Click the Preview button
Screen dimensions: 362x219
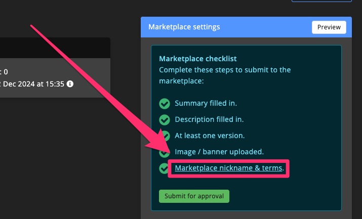[329, 27]
